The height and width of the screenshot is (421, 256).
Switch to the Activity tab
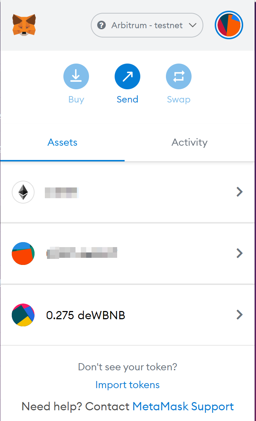click(189, 142)
